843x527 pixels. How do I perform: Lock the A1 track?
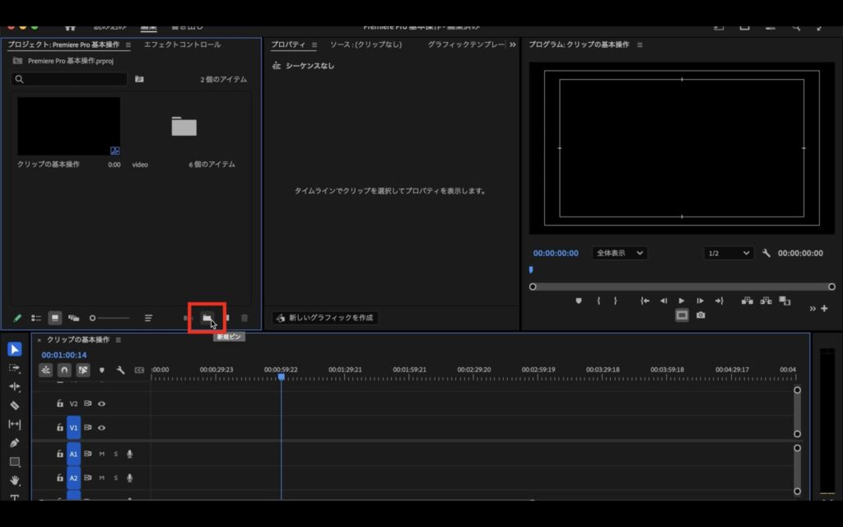pos(59,454)
